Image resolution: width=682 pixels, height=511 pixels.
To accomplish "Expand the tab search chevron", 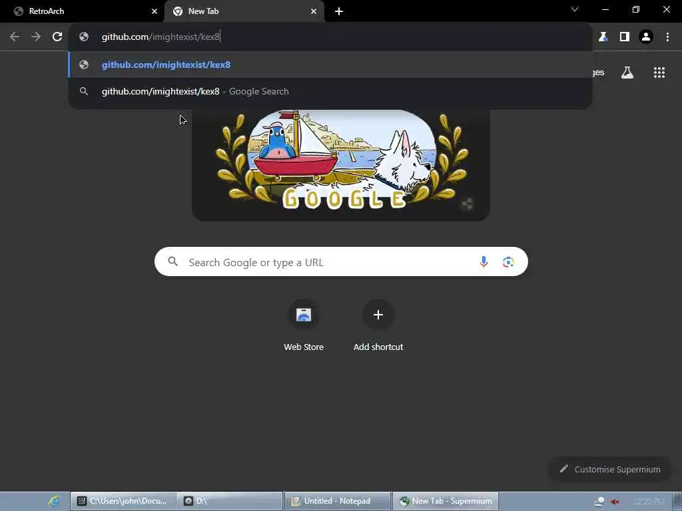I will tap(575, 9).
